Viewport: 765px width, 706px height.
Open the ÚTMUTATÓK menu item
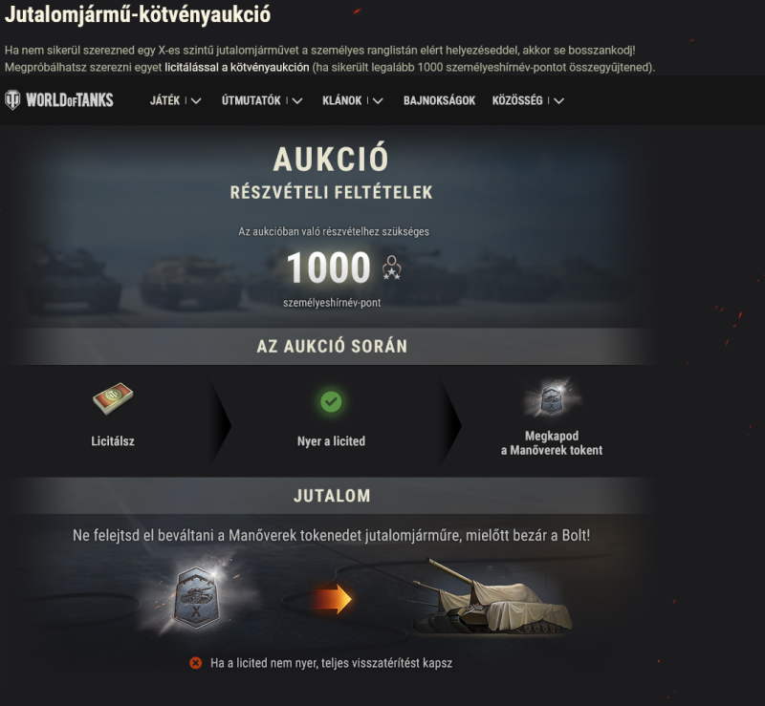tap(251, 100)
